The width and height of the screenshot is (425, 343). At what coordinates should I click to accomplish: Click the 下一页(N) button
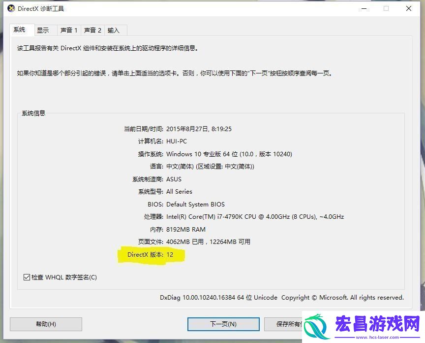point(223,324)
